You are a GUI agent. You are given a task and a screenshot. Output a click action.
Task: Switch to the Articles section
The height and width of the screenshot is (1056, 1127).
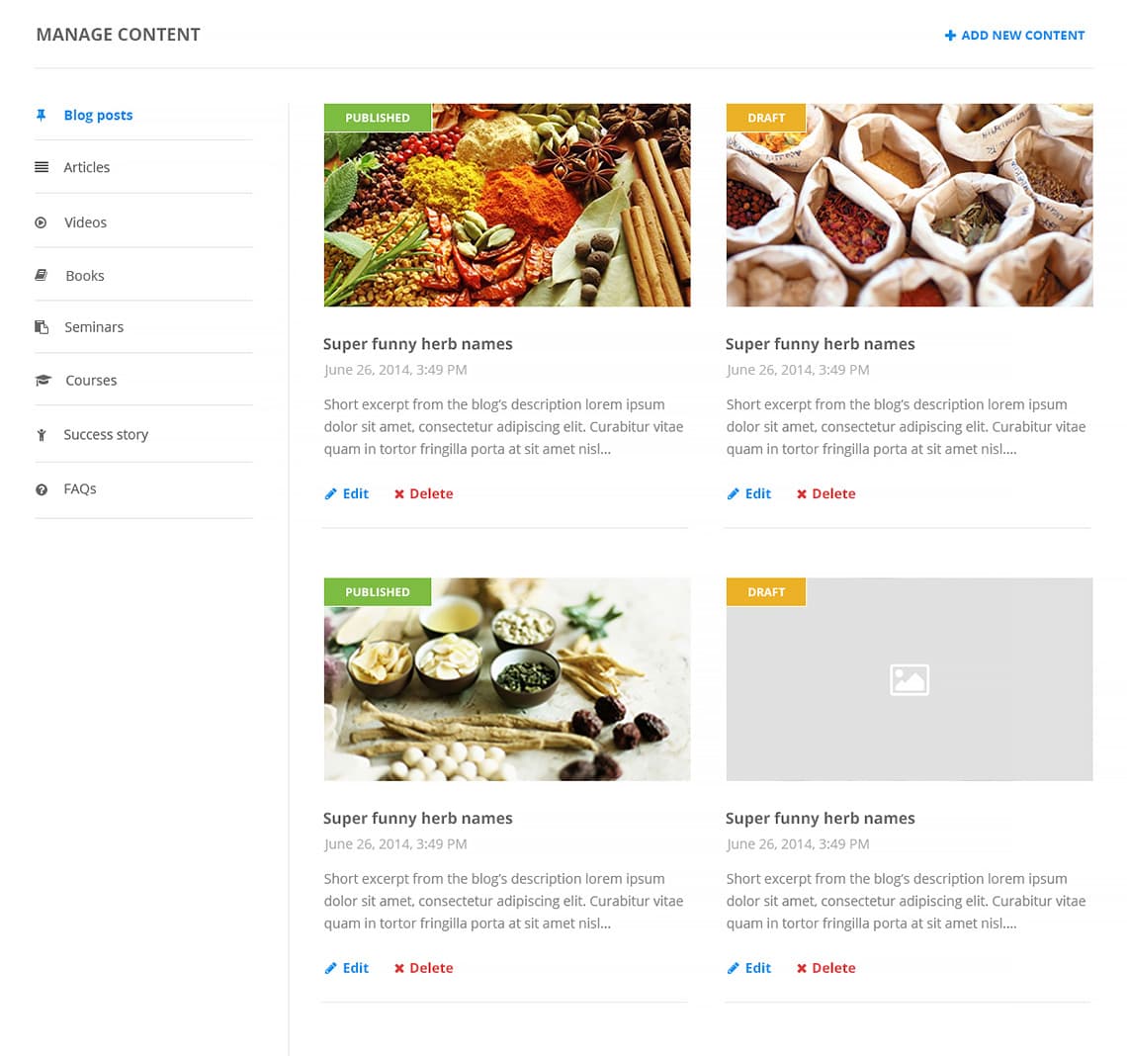pyautogui.click(x=86, y=166)
